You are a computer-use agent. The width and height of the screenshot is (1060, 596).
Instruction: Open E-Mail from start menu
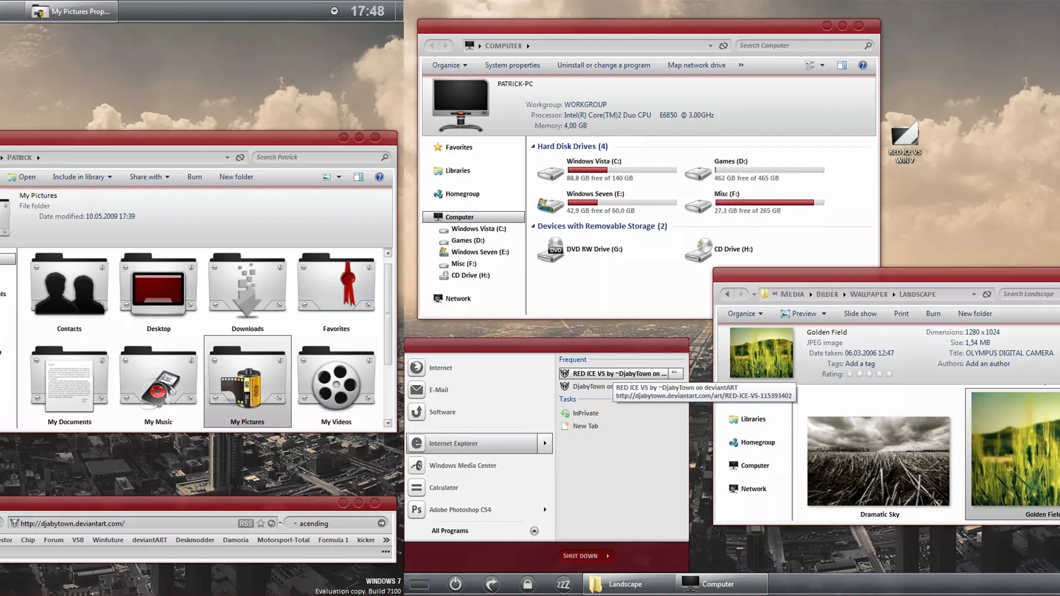[438, 390]
